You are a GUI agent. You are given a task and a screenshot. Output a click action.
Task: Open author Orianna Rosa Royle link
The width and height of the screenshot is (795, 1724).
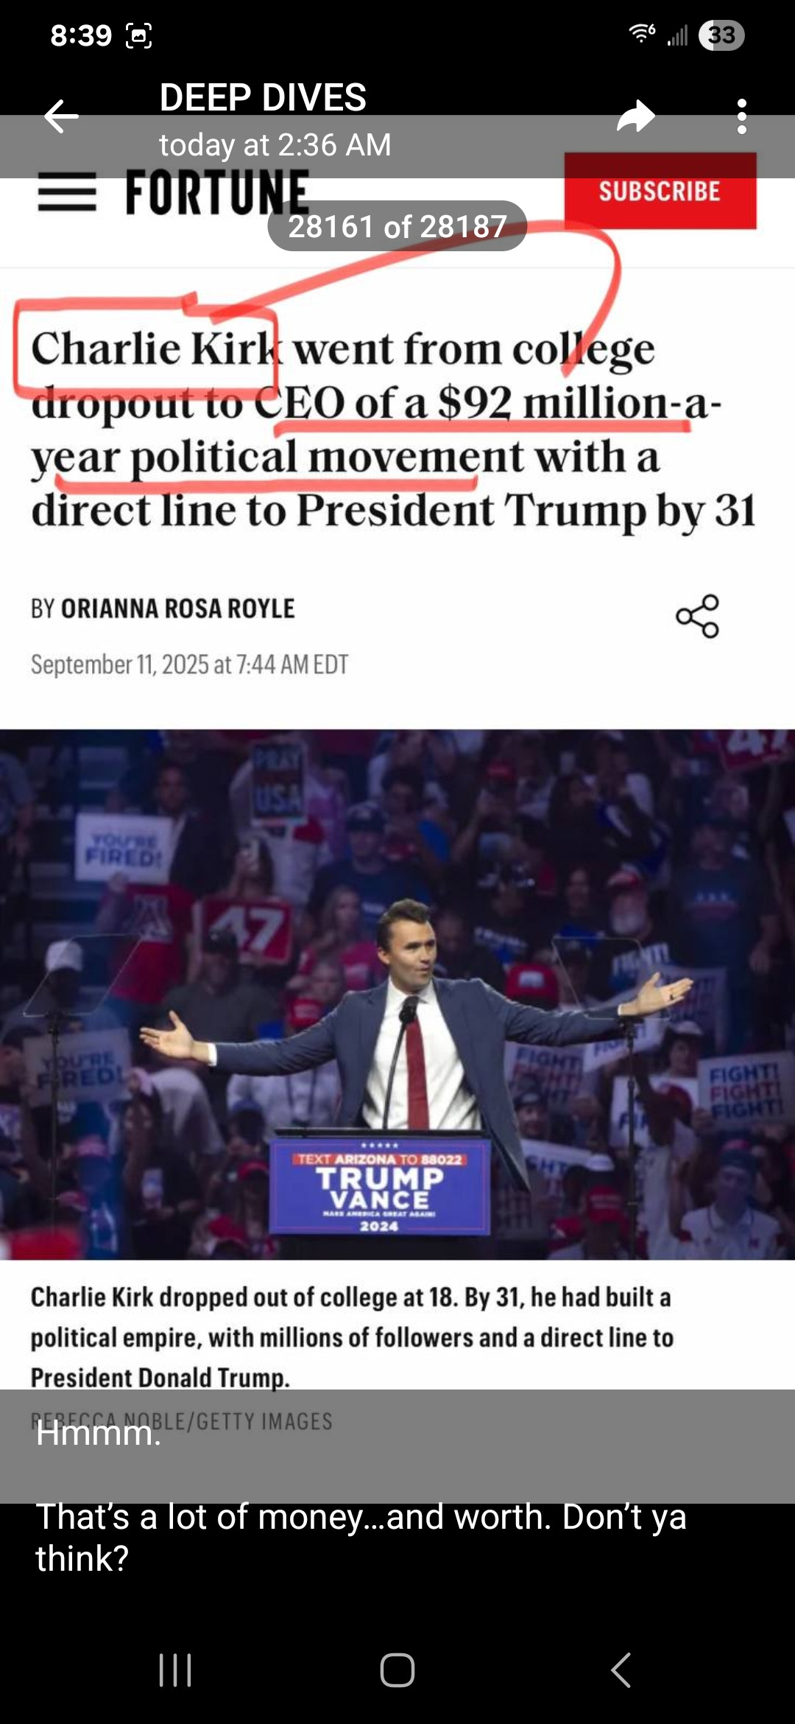click(177, 609)
